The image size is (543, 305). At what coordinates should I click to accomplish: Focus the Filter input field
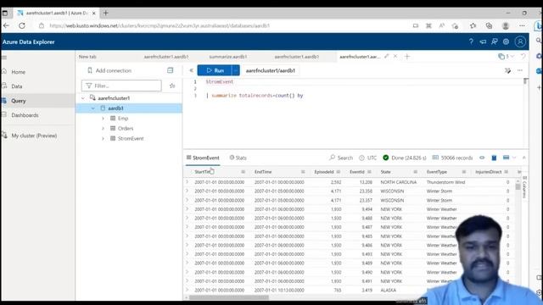(121, 86)
